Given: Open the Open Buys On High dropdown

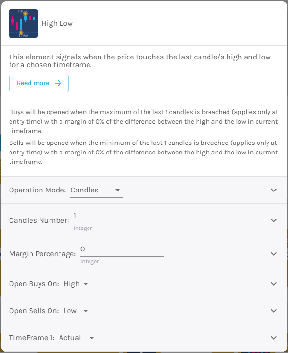Looking at the screenshot, I should tap(77, 284).
